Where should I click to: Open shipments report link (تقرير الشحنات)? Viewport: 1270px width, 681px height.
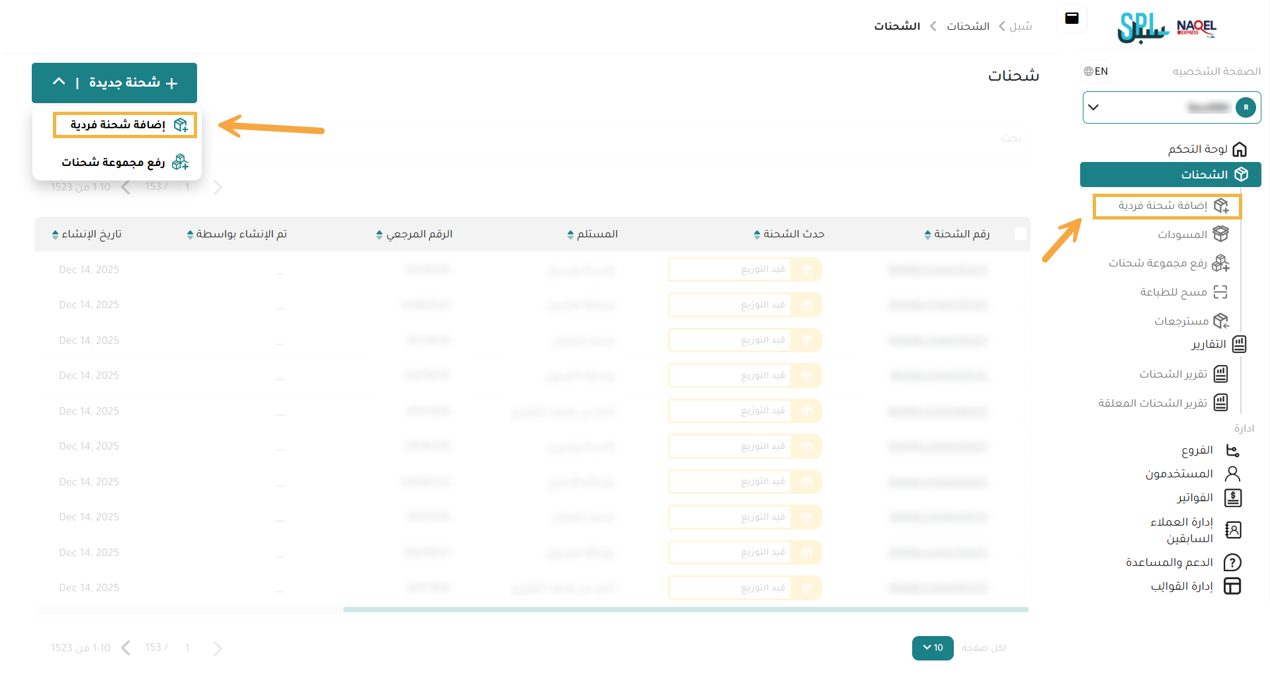click(x=1173, y=374)
